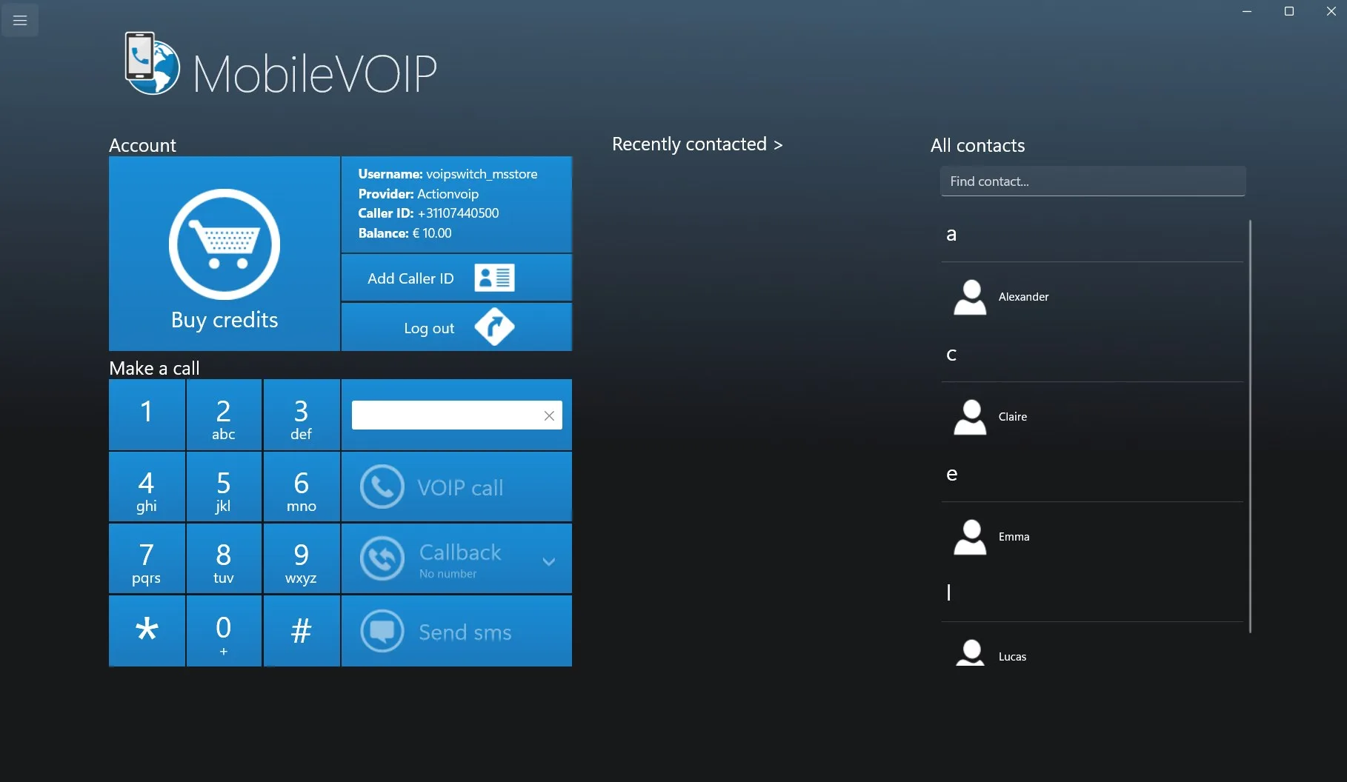Dial digit 7 pqrs on keypad

pos(147,558)
